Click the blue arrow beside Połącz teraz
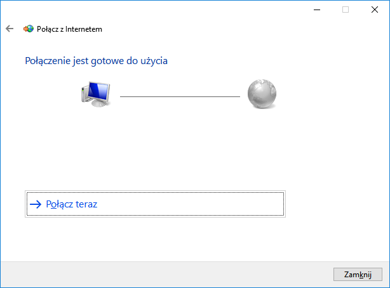The width and height of the screenshot is (390, 288). [36, 204]
